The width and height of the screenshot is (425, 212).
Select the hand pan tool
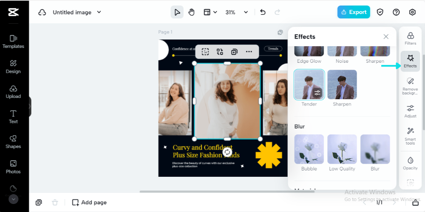point(192,12)
